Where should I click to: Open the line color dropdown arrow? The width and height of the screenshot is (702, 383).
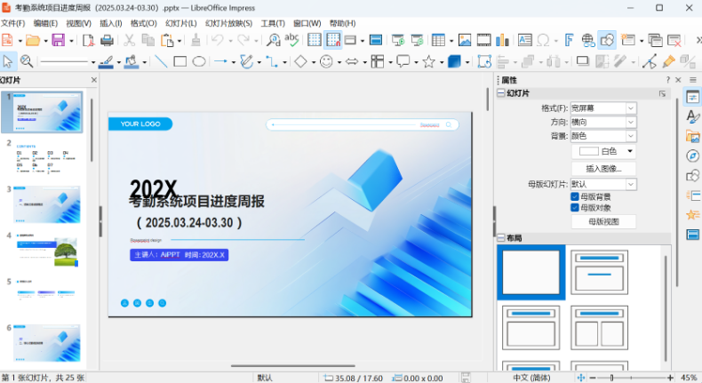119,62
